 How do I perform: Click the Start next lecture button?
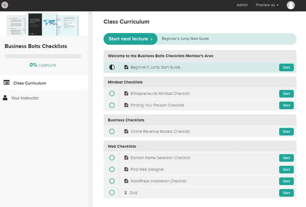coord(130,39)
